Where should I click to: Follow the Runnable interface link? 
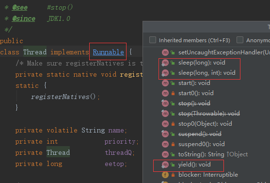108,52
